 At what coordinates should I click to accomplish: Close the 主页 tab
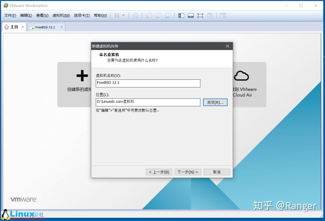(x=23, y=27)
